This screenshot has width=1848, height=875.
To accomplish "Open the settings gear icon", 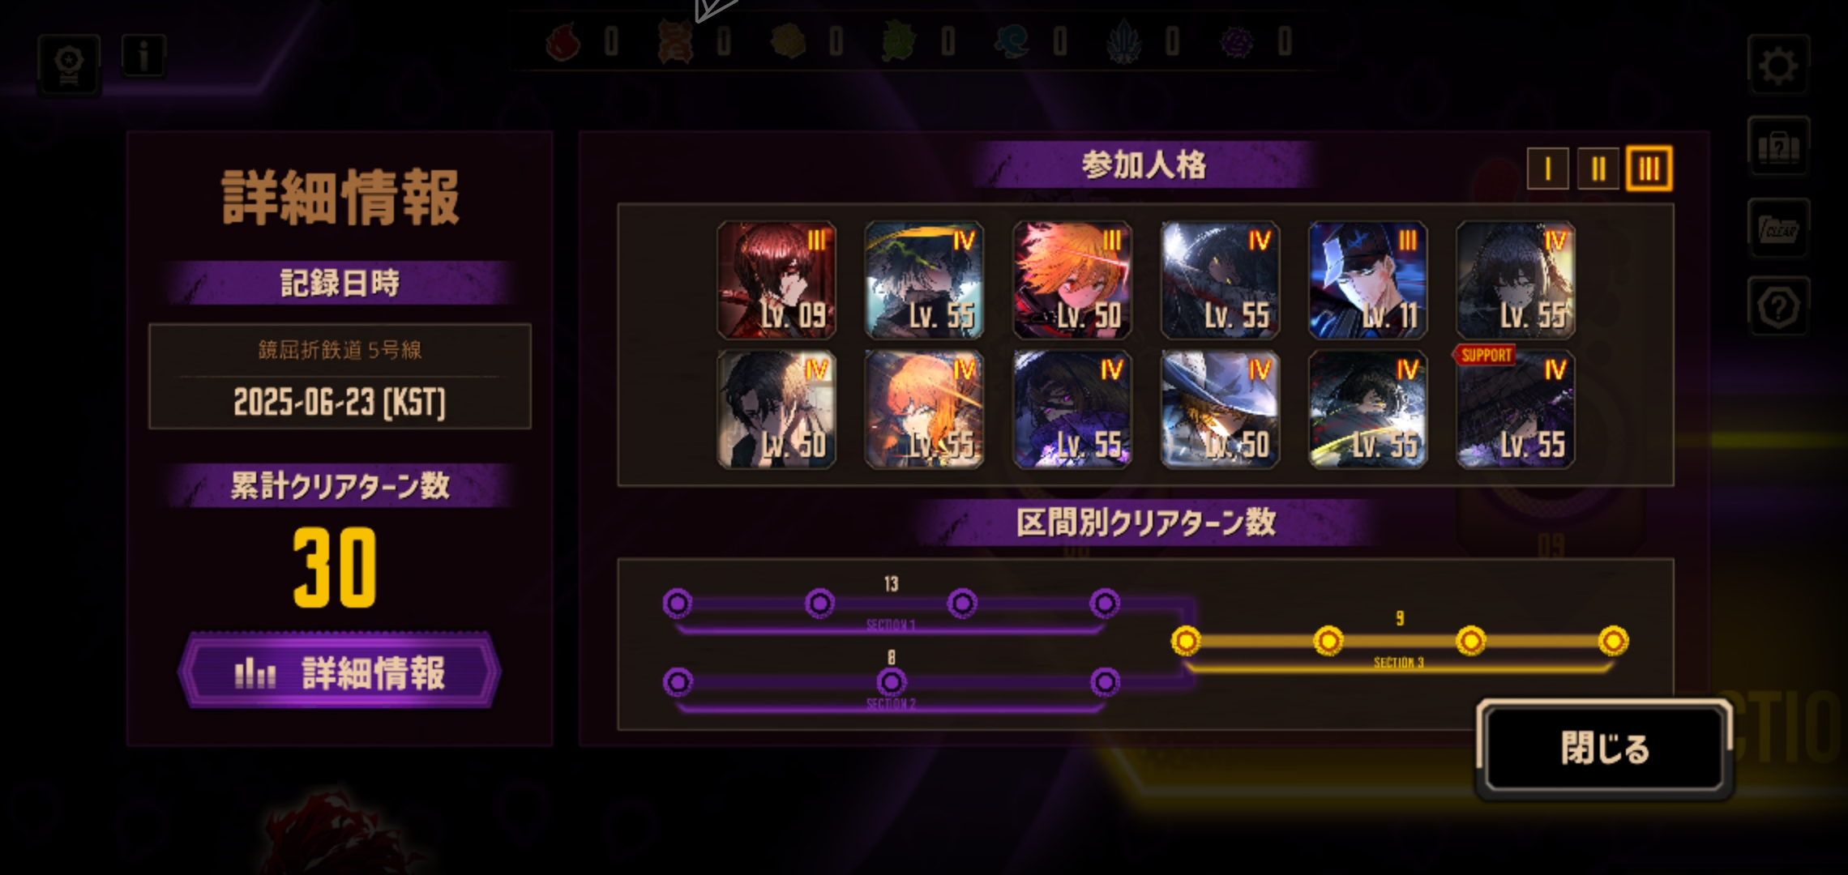I will coord(1778,66).
